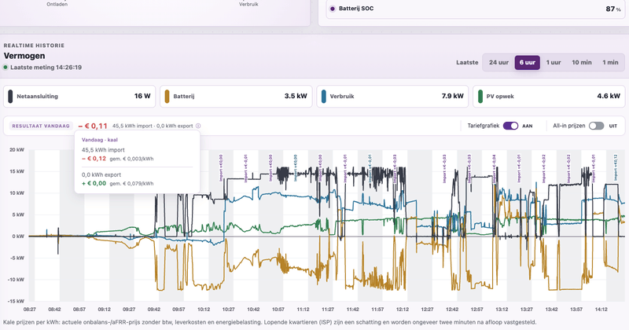Click the Verbruik 7.9 kW card

[x=392, y=96]
